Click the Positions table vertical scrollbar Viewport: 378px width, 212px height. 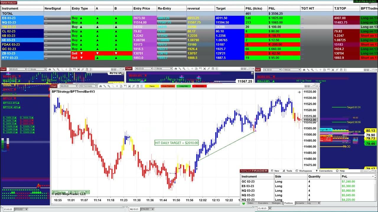tap(375, 190)
